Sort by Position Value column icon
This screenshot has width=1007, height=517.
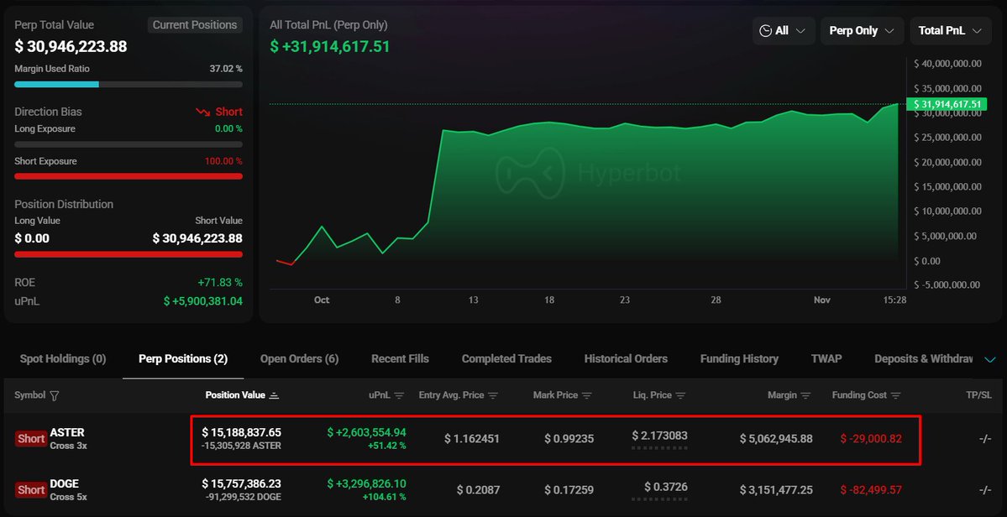pos(275,395)
